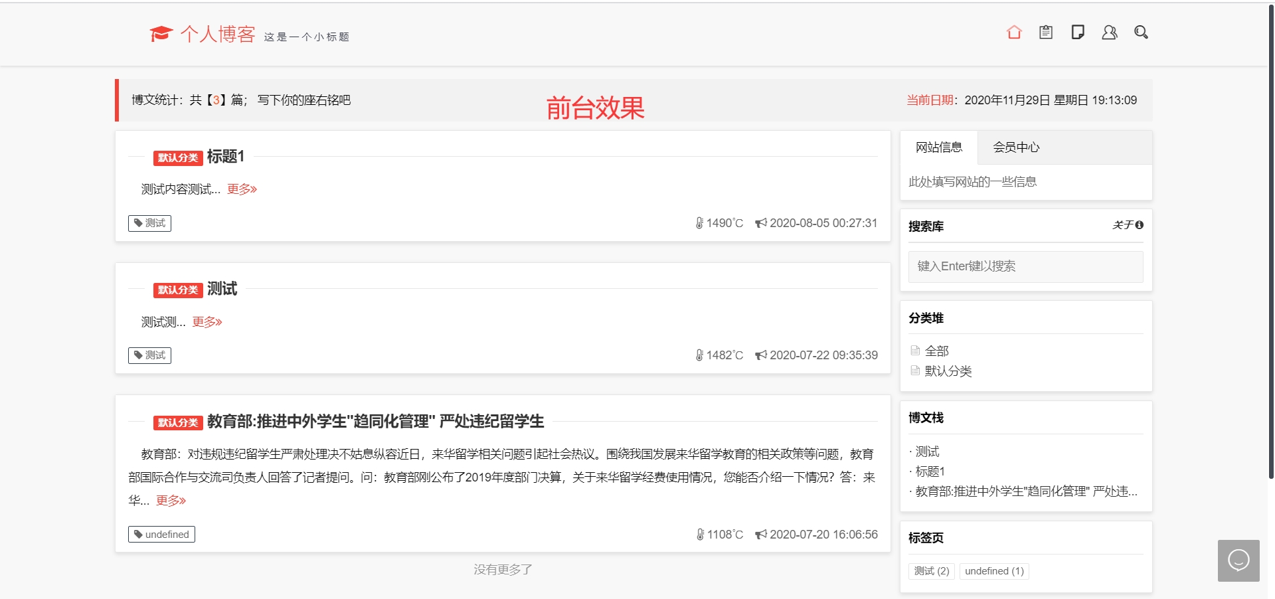The width and height of the screenshot is (1275, 599).
Task: Open the user/member icon in the header
Action: pos(1110,32)
